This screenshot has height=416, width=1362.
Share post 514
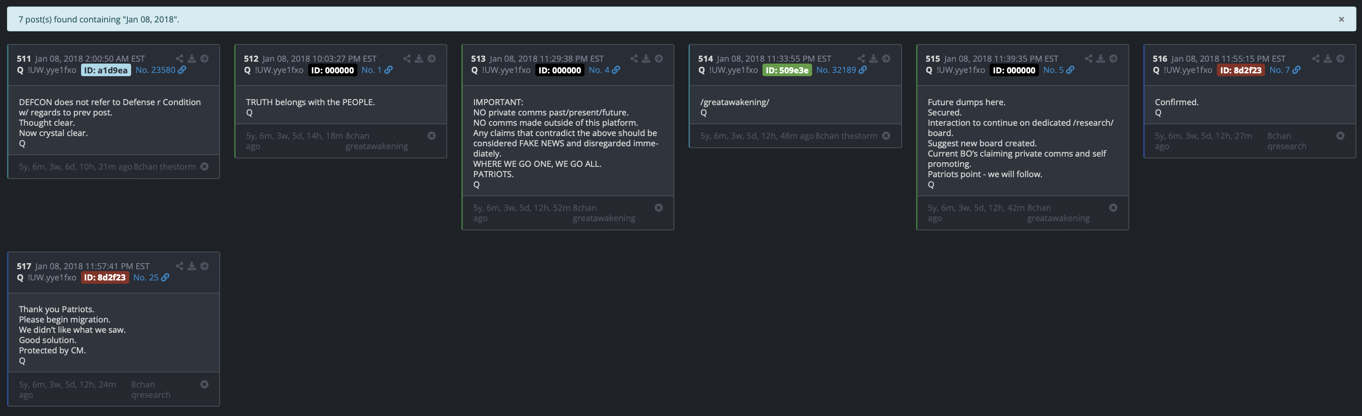861,58
